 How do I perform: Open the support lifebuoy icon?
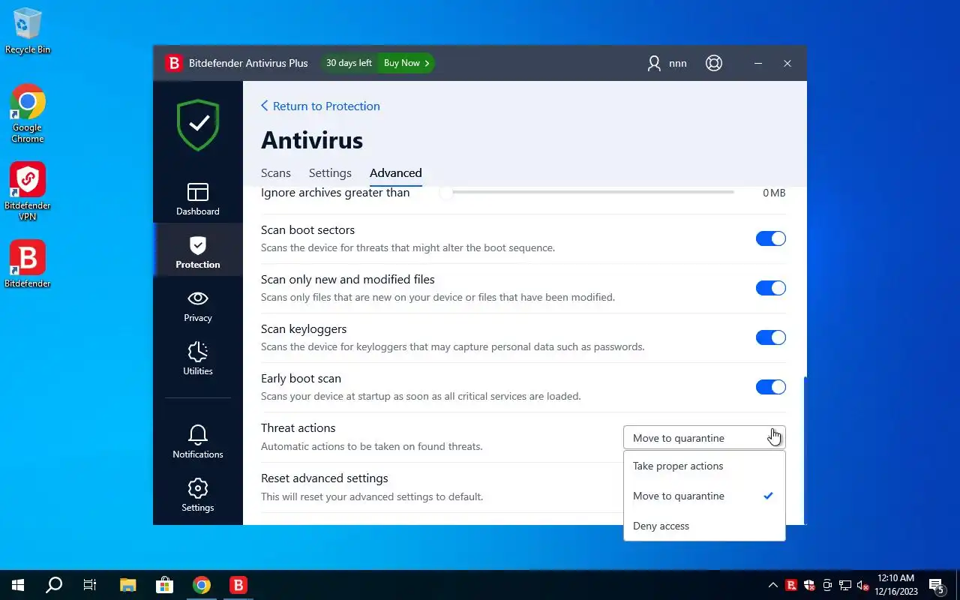coord(714,63)
